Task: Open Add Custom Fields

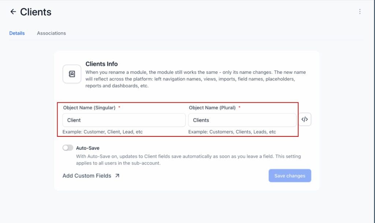Action: point(87,175)
